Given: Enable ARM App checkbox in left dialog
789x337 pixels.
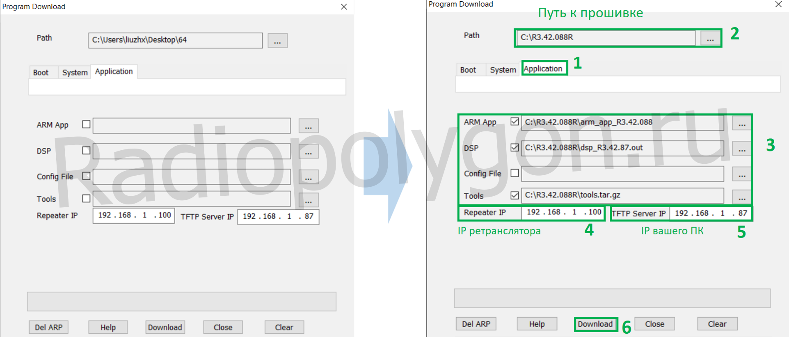Looking at the screenshot, I should coord(86,124).
